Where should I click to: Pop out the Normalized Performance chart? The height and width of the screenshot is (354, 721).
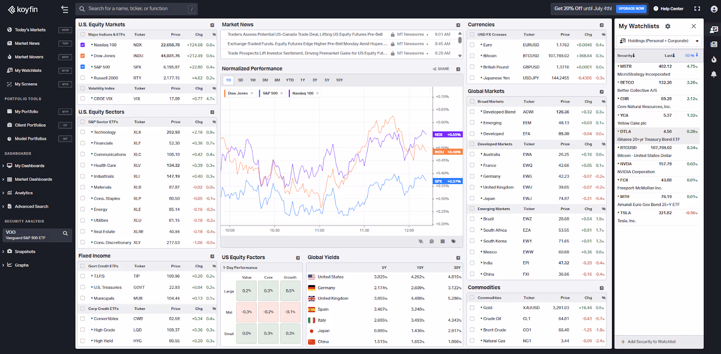[458, 69]
